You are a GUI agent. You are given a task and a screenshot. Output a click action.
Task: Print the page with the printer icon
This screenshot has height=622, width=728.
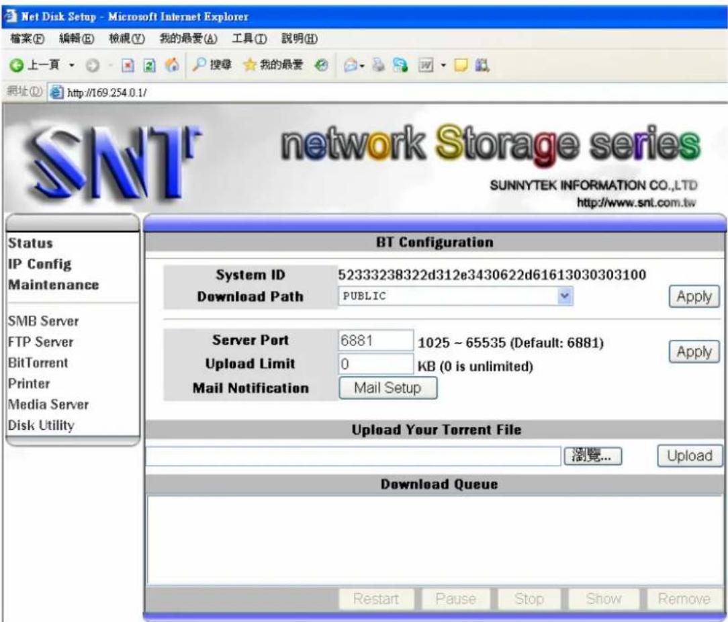coord(379,66)
